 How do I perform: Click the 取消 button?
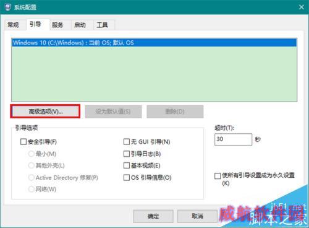coord(197,216)
